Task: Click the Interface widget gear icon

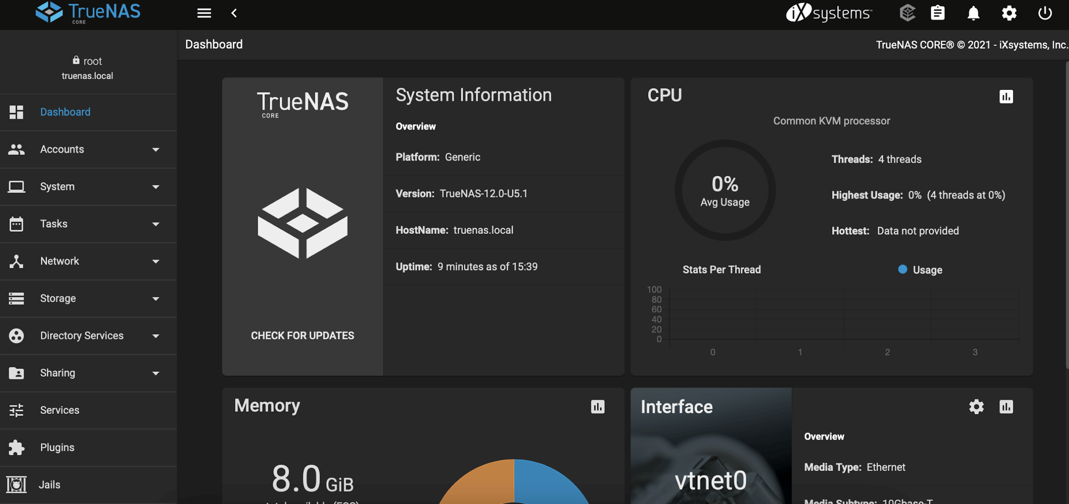Action: [976, 407]
